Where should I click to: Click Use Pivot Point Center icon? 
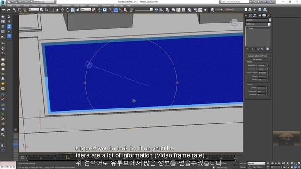tap(94, 10)
